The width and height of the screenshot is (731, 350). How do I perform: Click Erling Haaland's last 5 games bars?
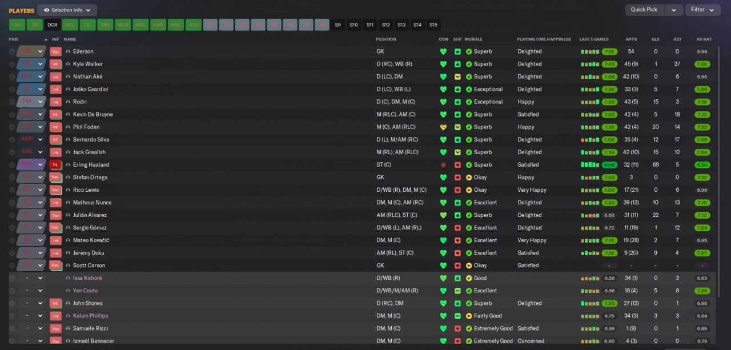590,164
